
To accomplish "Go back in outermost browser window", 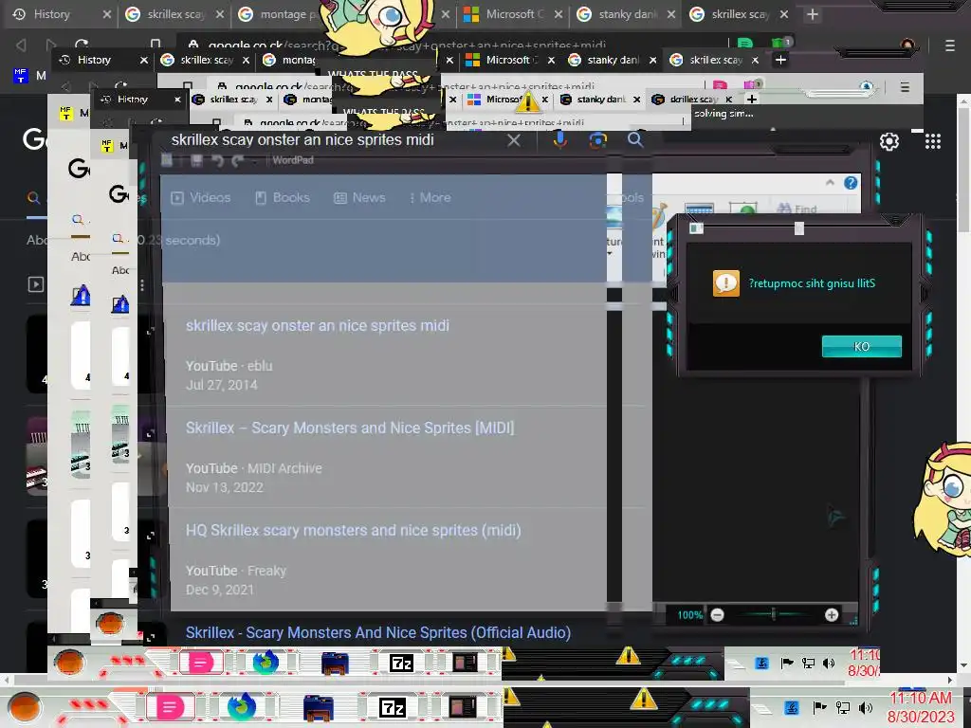I will (x=21, y=45).
